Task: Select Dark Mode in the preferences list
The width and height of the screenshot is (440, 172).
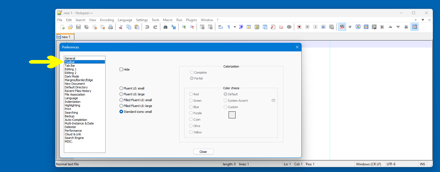Action: [72, 76]
